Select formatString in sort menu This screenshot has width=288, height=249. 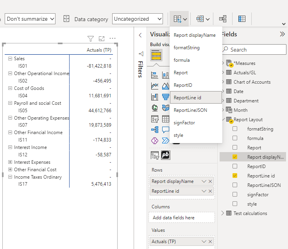click(196, 48)
